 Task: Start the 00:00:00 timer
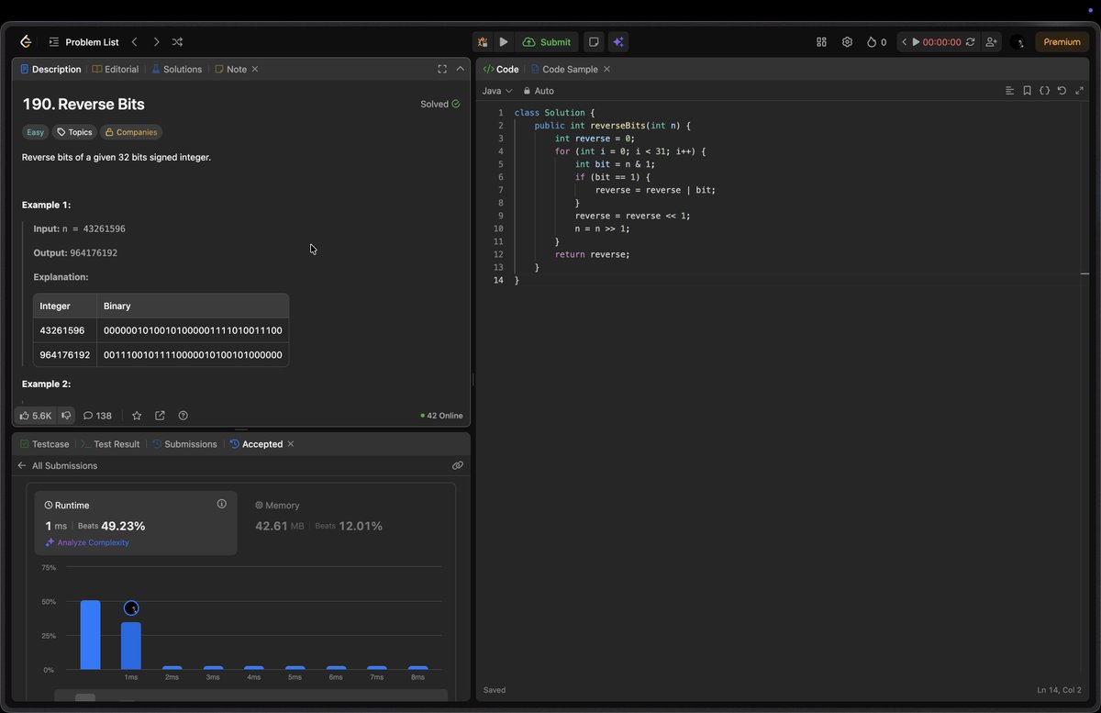point(936,42)
